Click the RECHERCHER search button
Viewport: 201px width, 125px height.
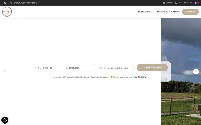[152, 67]
